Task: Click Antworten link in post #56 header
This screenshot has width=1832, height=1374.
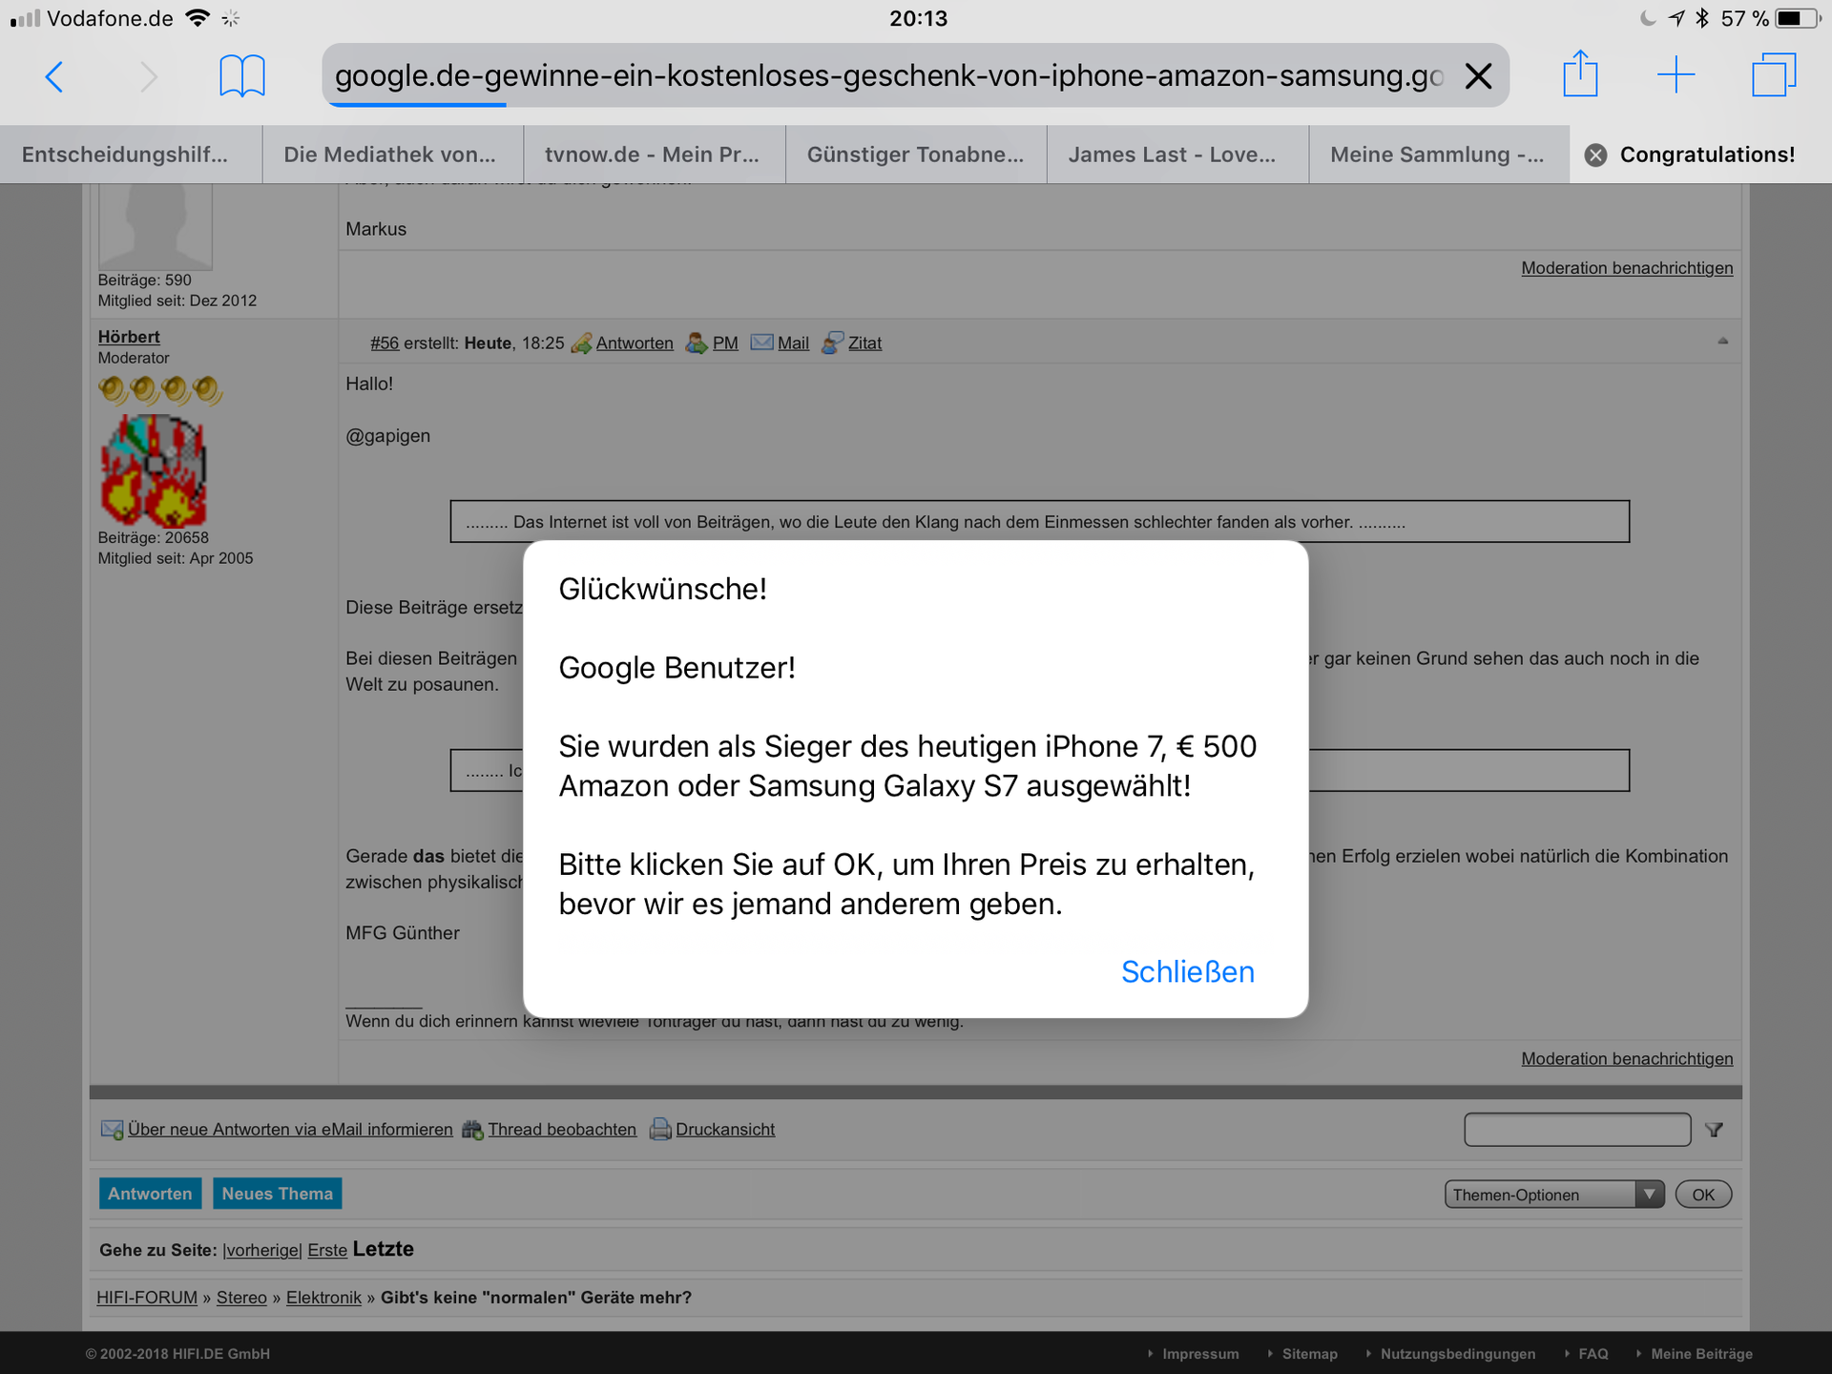Action: (635, 343)
